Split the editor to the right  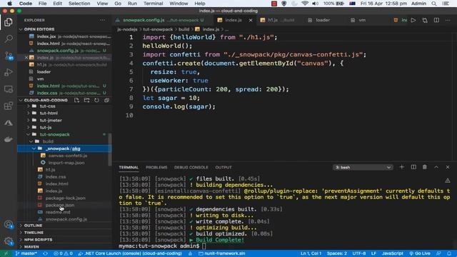pos(436,20)
